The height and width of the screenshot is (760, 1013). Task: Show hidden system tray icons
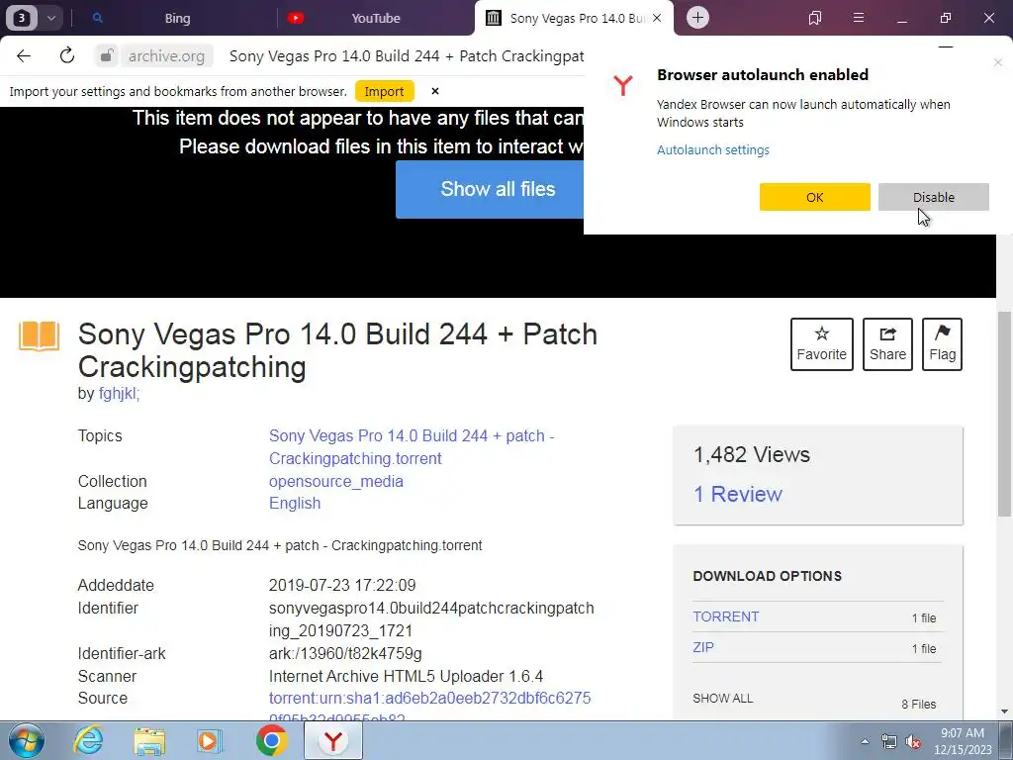[x=865, y=741]
